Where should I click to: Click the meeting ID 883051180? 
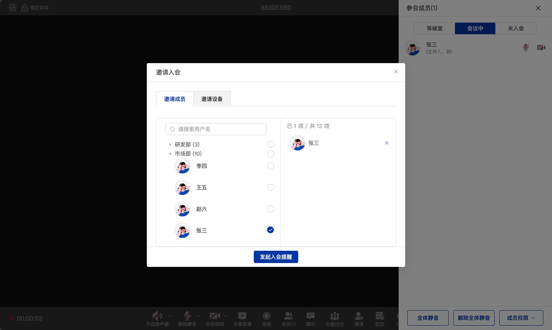tap(276, 8)
